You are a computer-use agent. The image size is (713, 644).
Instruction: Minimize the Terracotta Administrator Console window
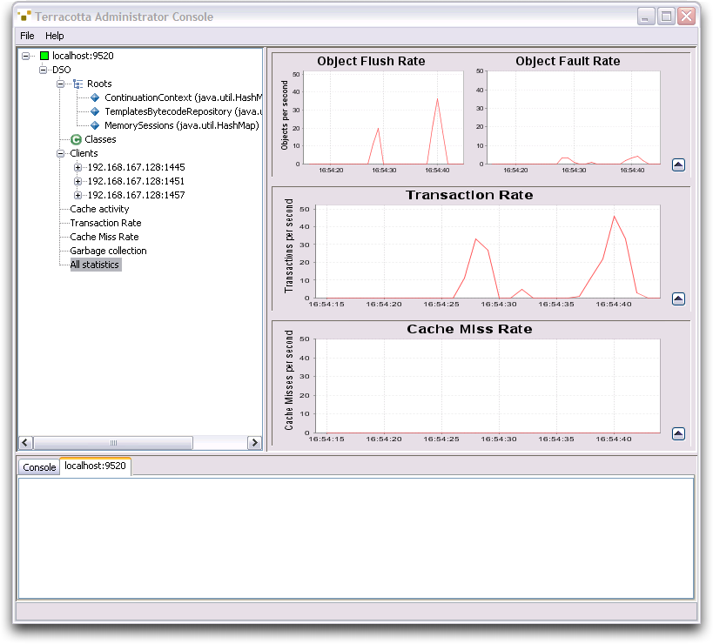[646, 17]
